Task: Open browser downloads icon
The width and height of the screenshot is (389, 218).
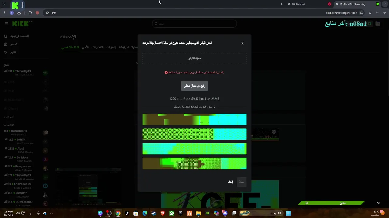Action: [19, 13]
